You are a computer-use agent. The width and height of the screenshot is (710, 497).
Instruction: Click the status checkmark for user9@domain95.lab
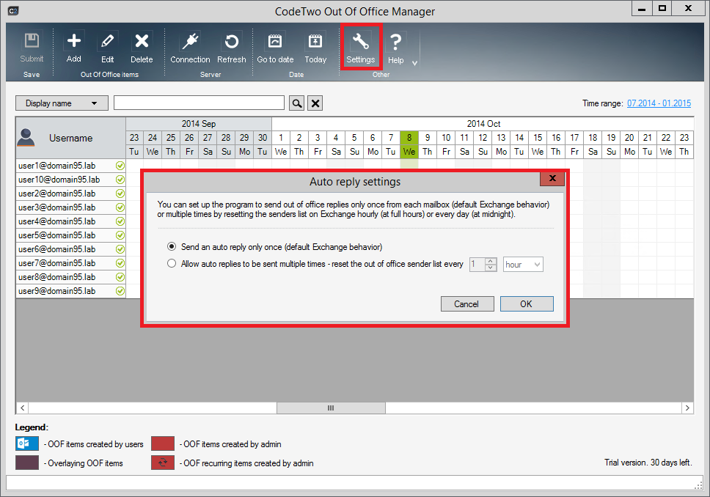coord(120,291)
